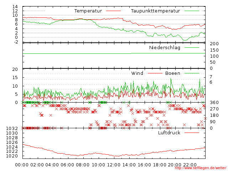228x171 pixels.
Task: Click the red Luftdruck legend line sample
Action: click(192, 133)
